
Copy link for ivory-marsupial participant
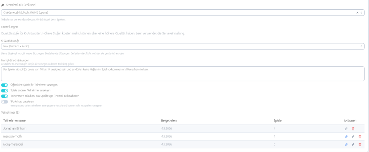(x=346, y=144)
